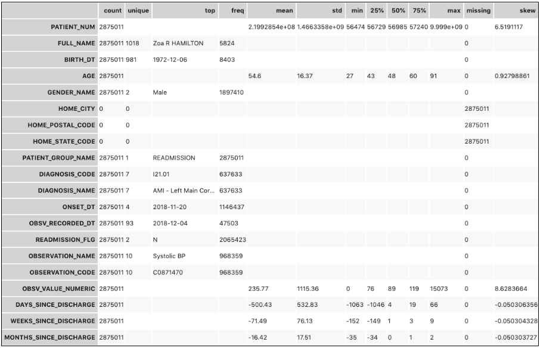
Task: Click the '1.4663358e+09' std cell
Action: tap(321, 27)
